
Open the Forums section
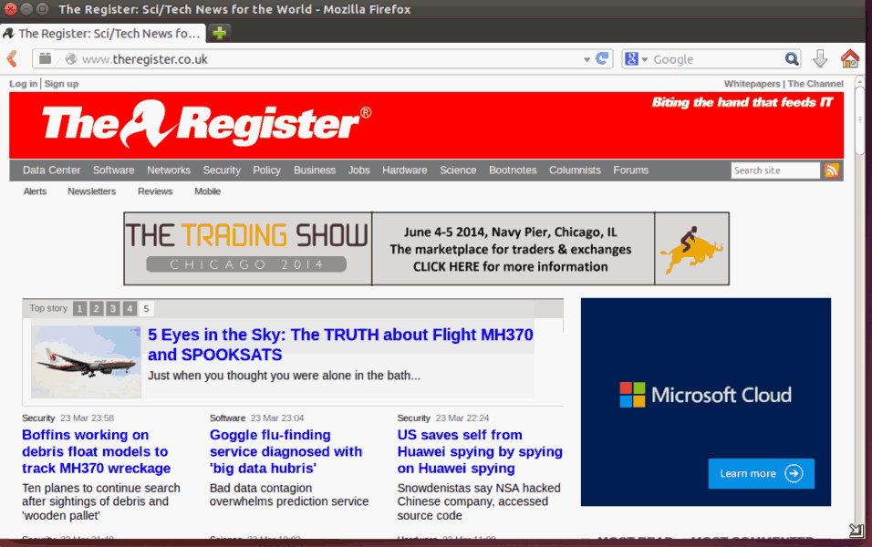coord(630,170)
